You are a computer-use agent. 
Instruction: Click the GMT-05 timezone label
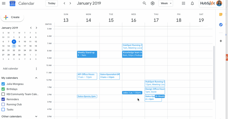48,24
